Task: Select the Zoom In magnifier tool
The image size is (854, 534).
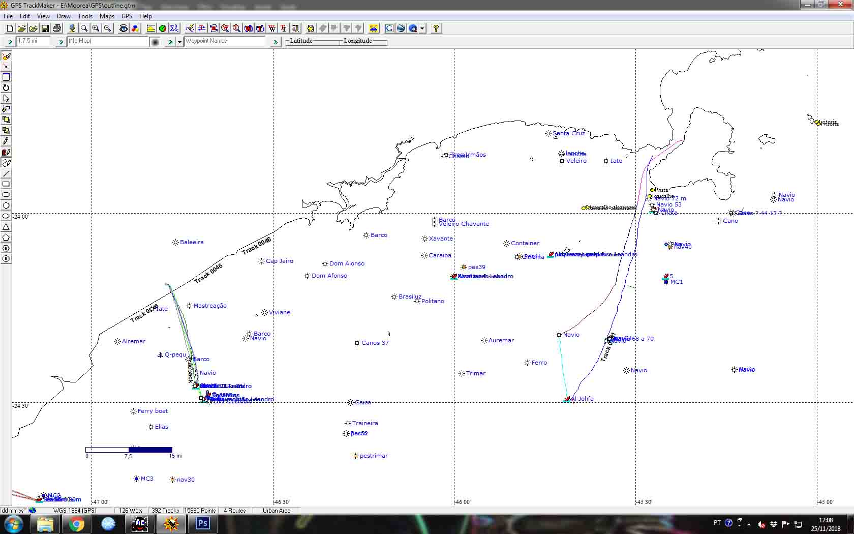Action: tap(96, 28)
